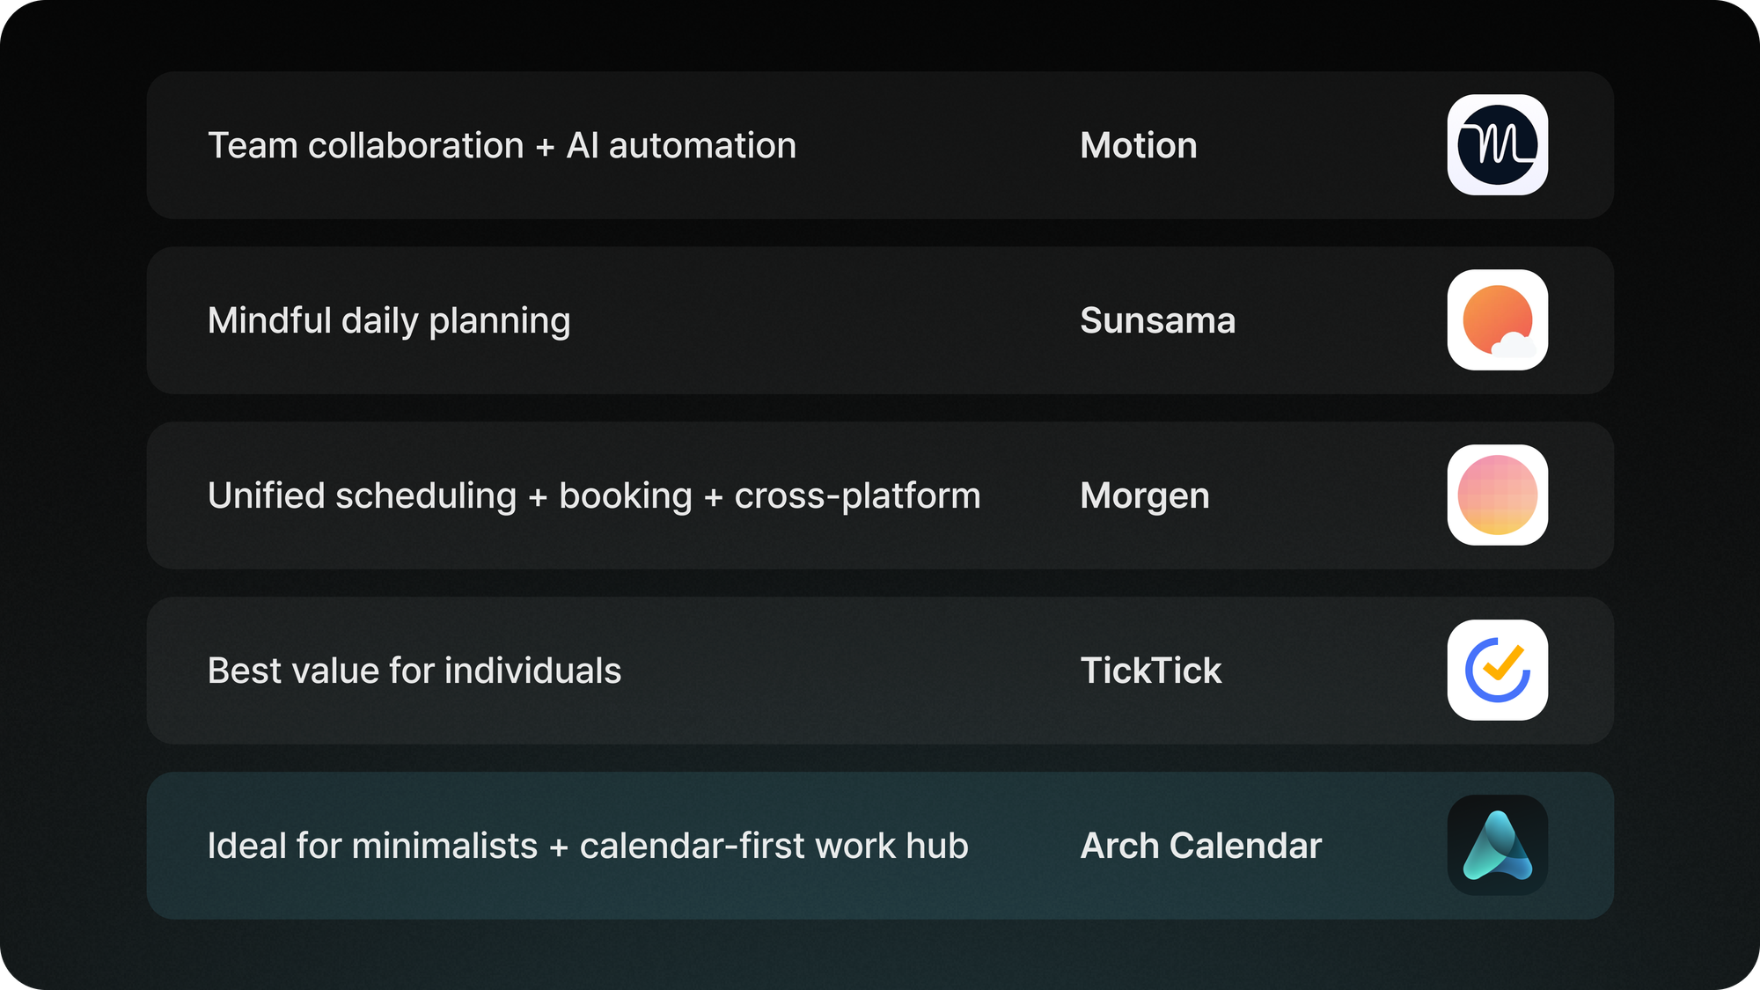Select the Motion name label
1760x990 pixels.
coord(1139,145)
